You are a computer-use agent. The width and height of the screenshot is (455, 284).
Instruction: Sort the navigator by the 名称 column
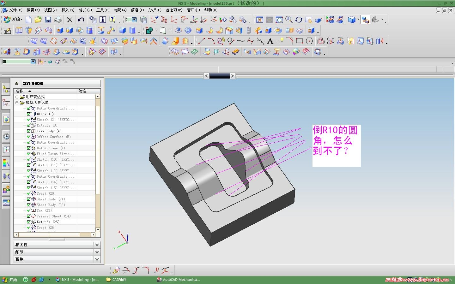pos(45,91)
